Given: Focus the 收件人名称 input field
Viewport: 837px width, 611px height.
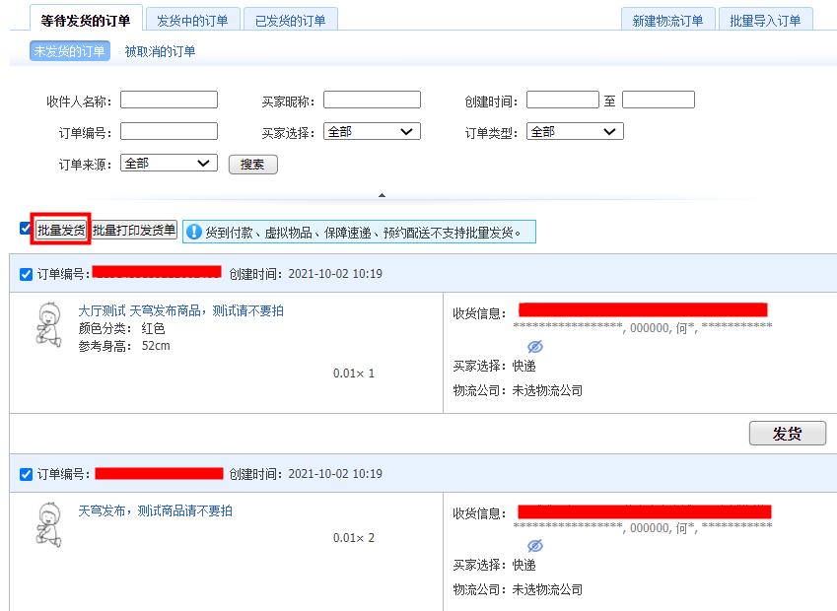Looking at the screenshot, I should tap(169, 101).
